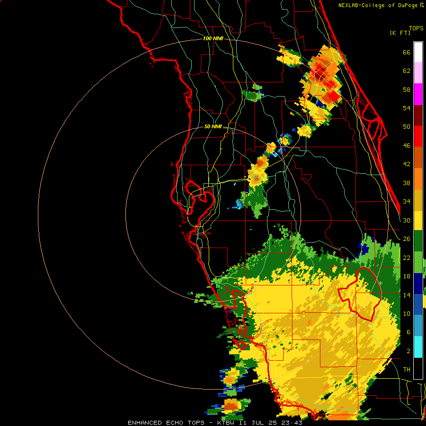Select the light green legend swatch
Viewport: 426px width, 426px height.
click(418, 262)
